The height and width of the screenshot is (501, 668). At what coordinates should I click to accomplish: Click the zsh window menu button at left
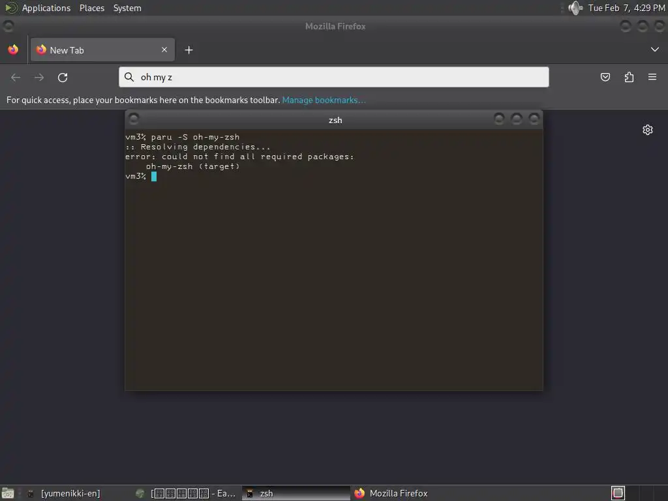(134, 119)
